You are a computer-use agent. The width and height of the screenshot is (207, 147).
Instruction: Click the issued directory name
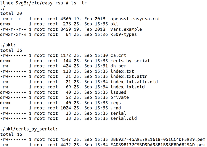[118, 92]
